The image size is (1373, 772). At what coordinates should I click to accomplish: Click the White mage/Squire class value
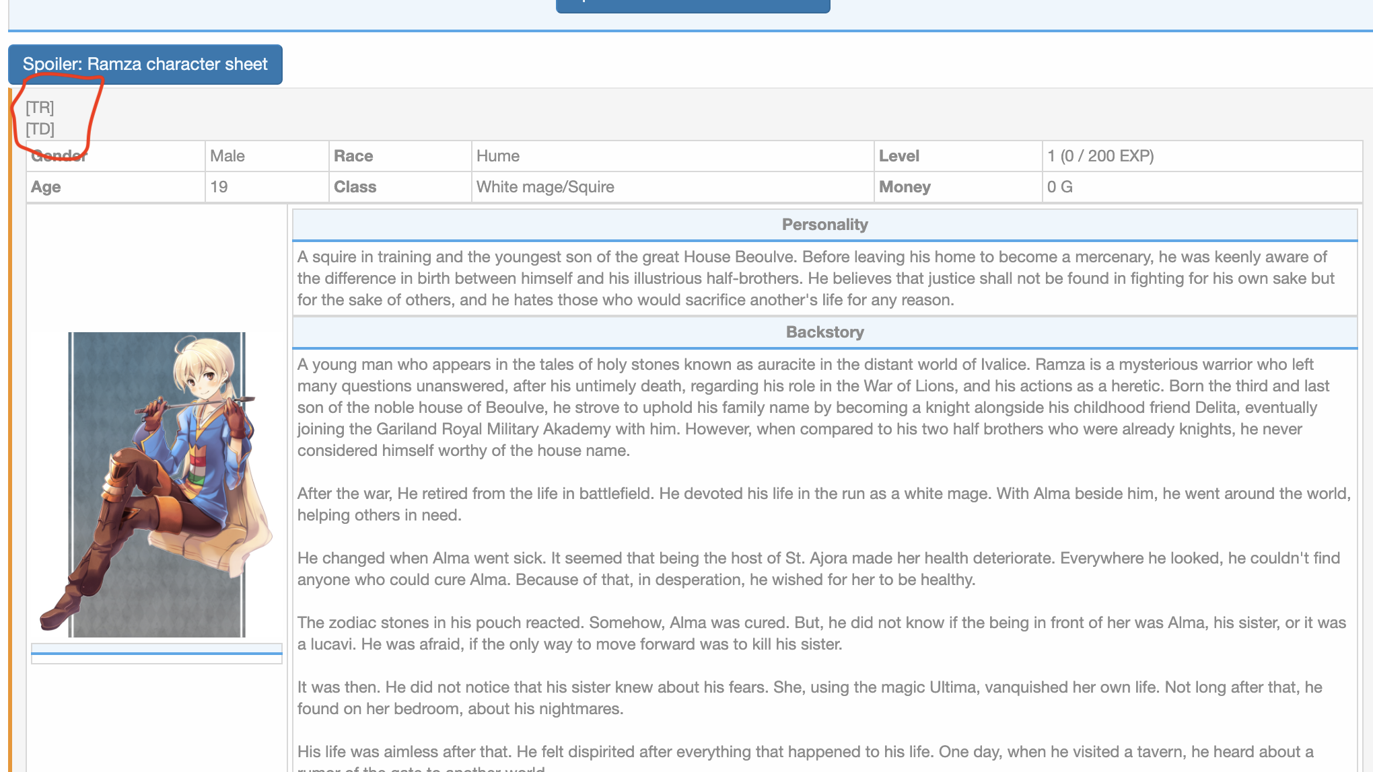point(545,187)
